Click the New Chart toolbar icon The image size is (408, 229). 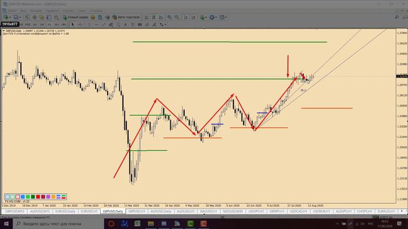[x=6, y=17]
